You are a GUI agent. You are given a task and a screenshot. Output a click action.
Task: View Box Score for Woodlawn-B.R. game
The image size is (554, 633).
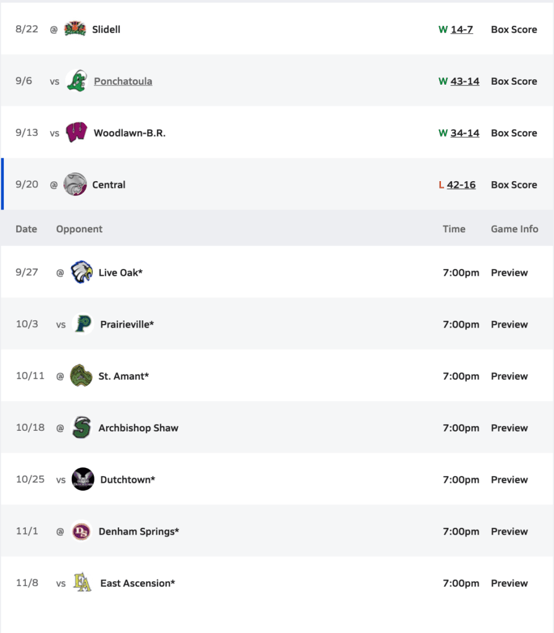(x=514, y=133)
